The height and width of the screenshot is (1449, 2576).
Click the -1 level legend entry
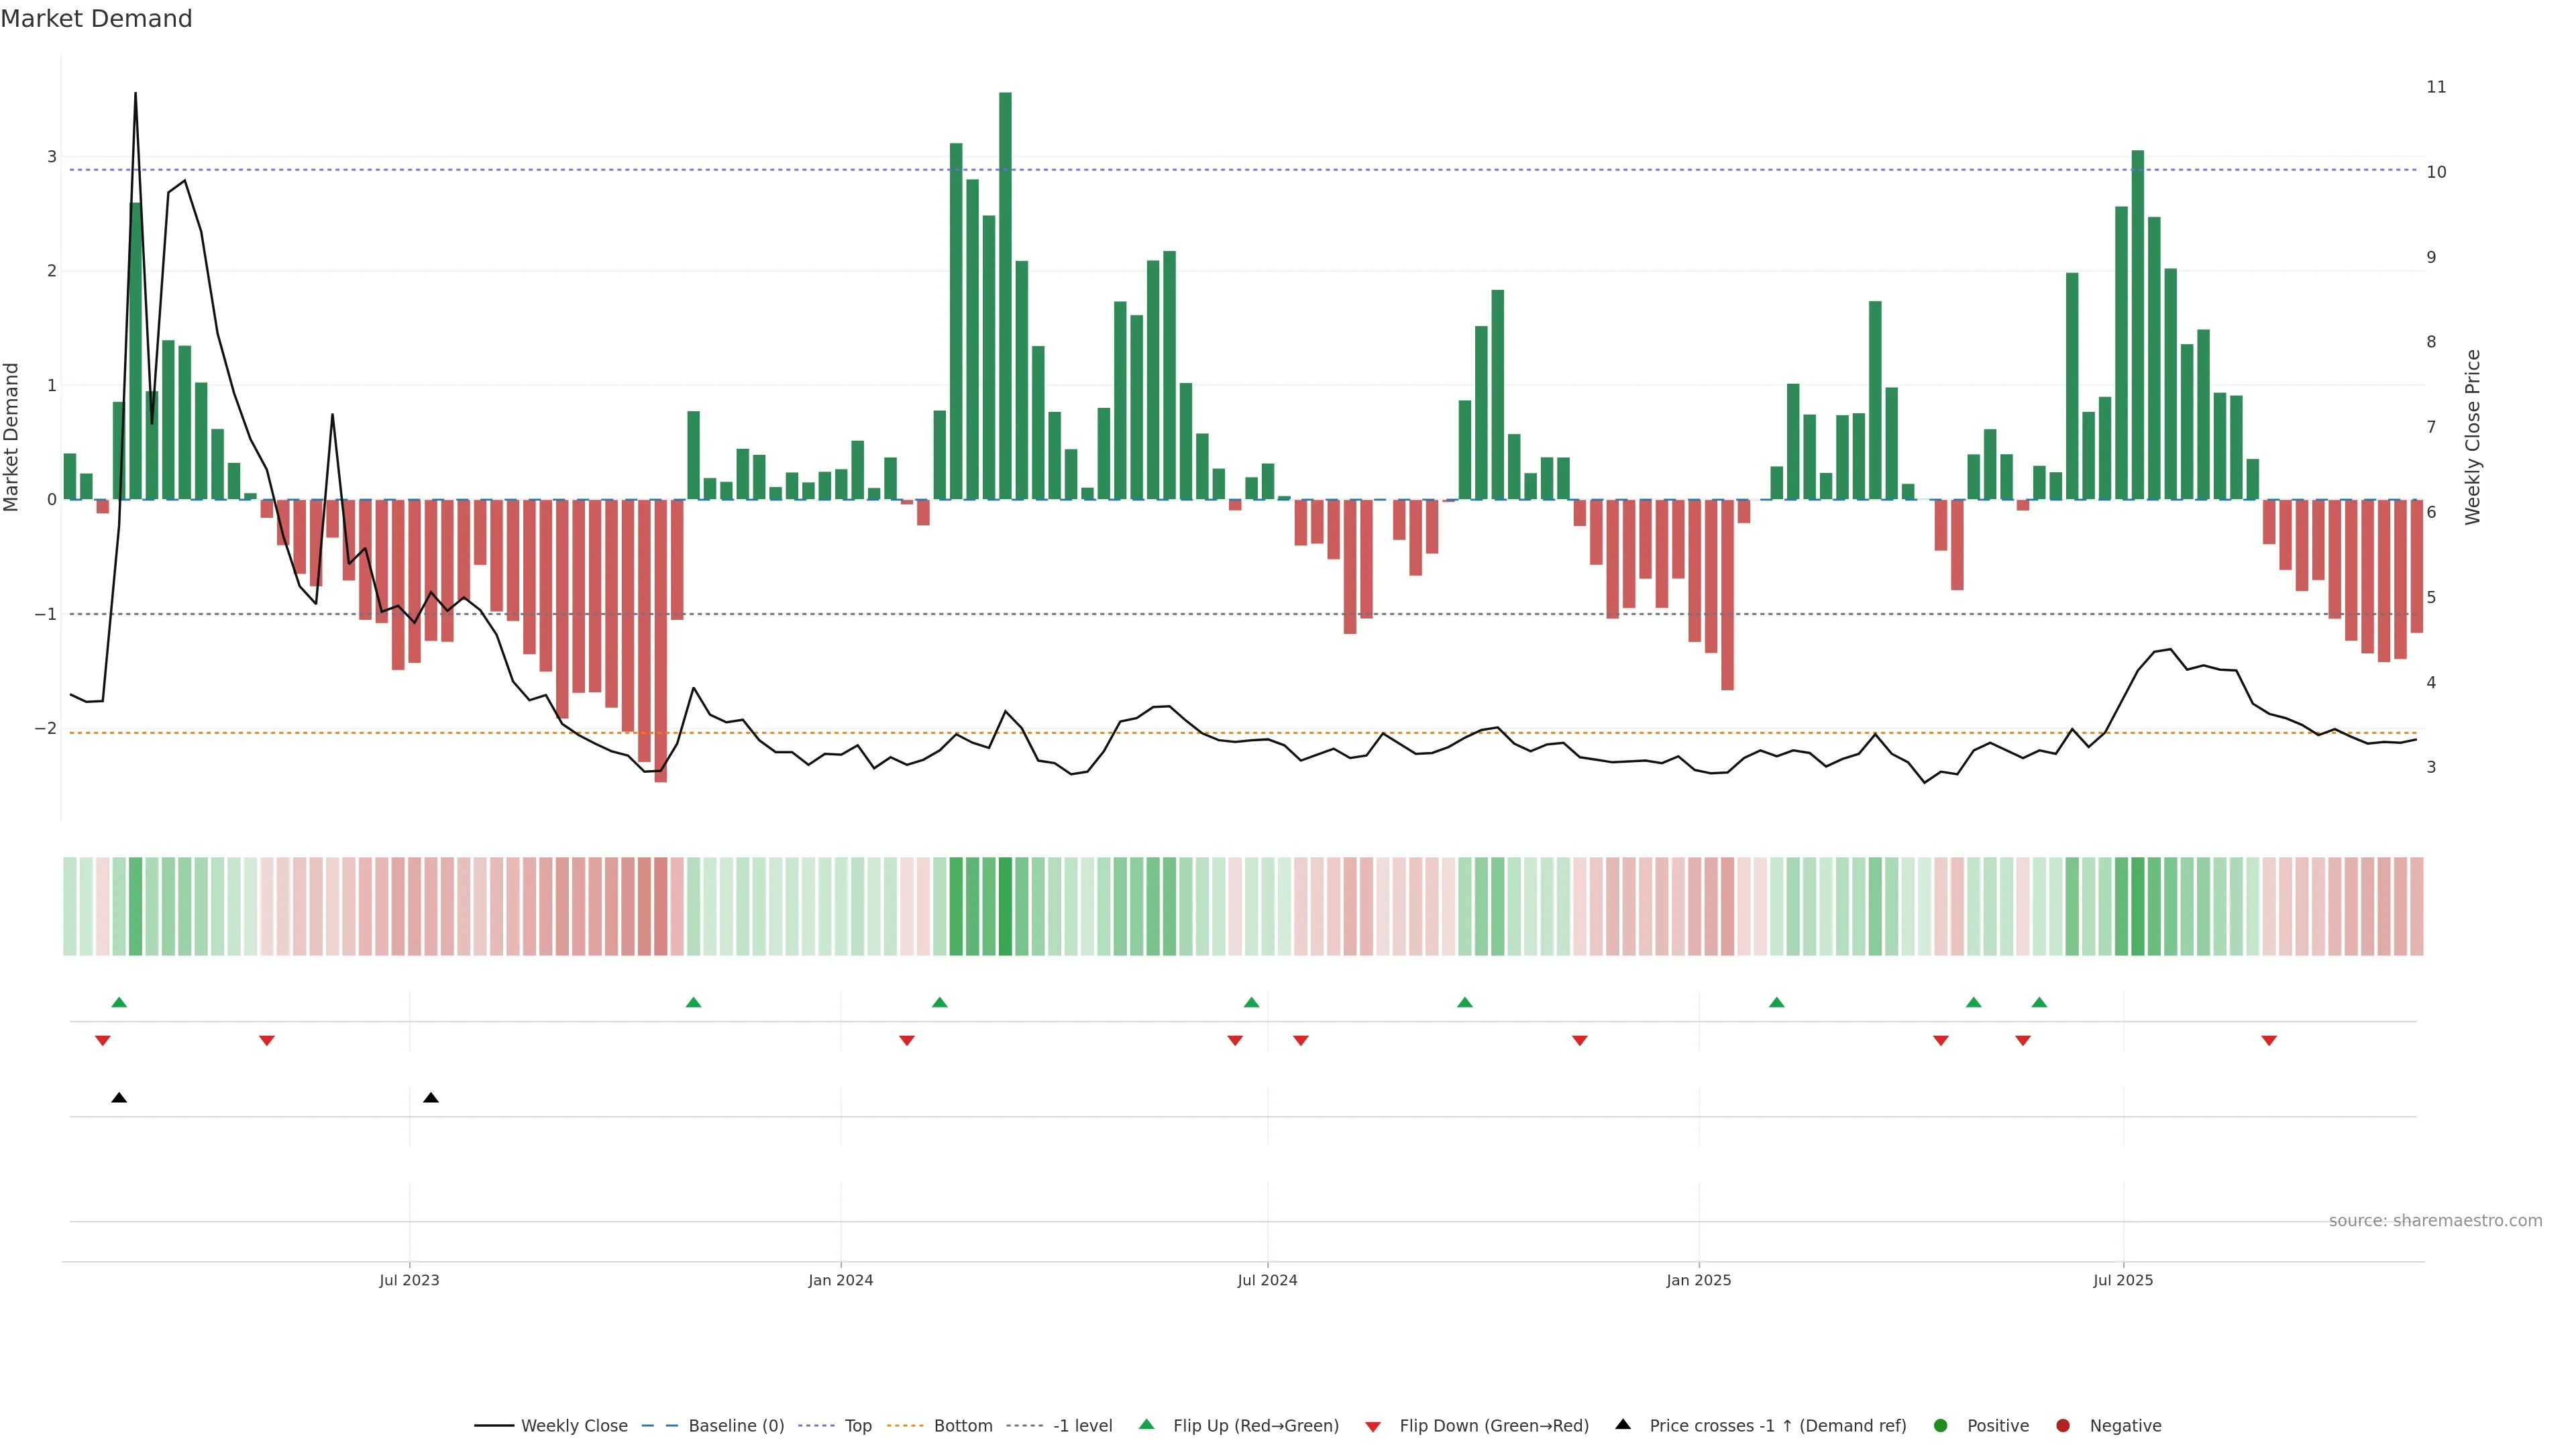point(1082,1426)
